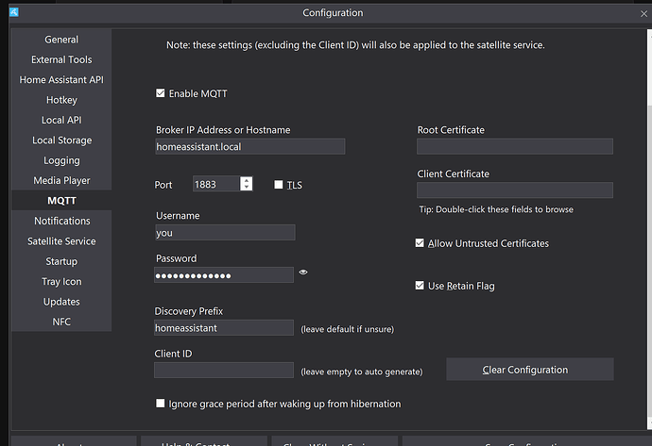The width and height of the screenshot is (652, 446).
Task: Show password using the eye icon
Action: click(x=303, y=273)
